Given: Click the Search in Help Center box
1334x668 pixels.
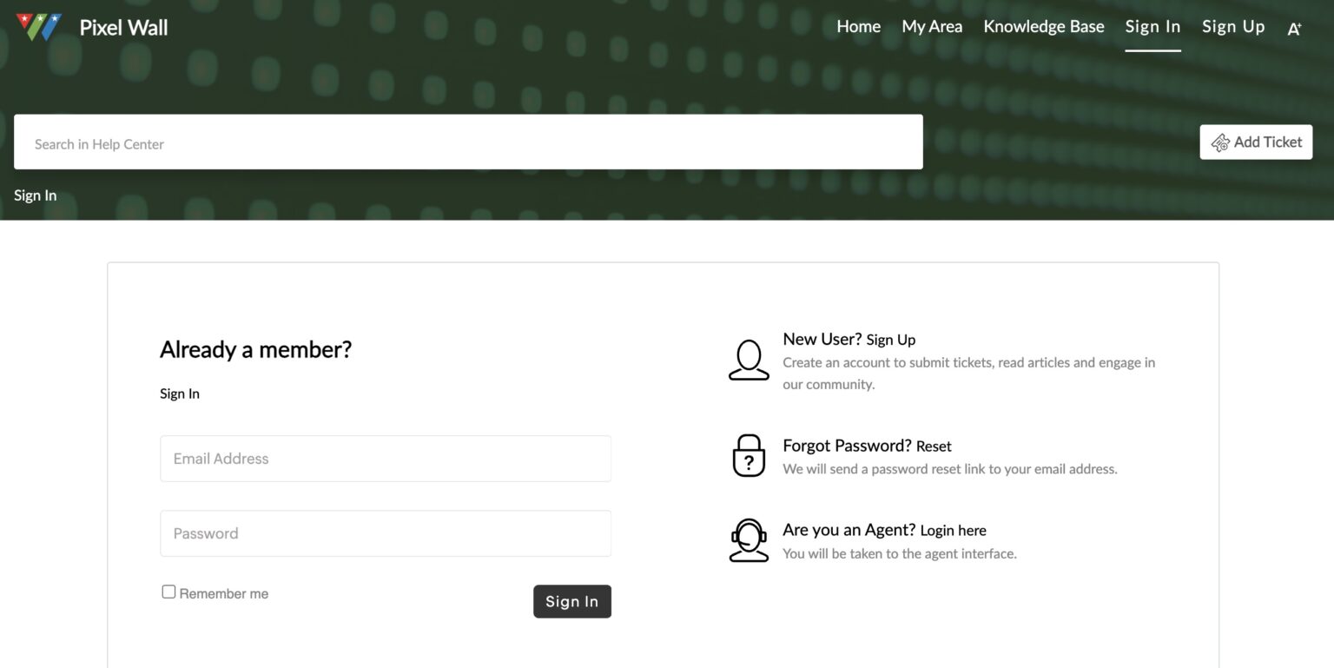Looking at the screenshot, I should click(x=468, y=142).
